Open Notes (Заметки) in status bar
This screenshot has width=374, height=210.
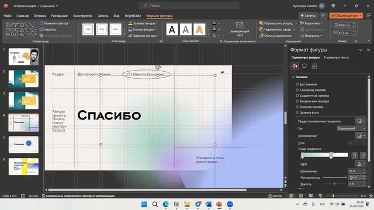coord(275,196)
